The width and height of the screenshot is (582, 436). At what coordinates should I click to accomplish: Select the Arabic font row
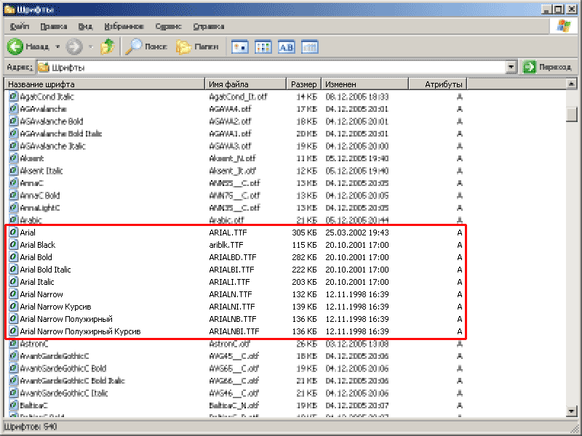(31, 220)
